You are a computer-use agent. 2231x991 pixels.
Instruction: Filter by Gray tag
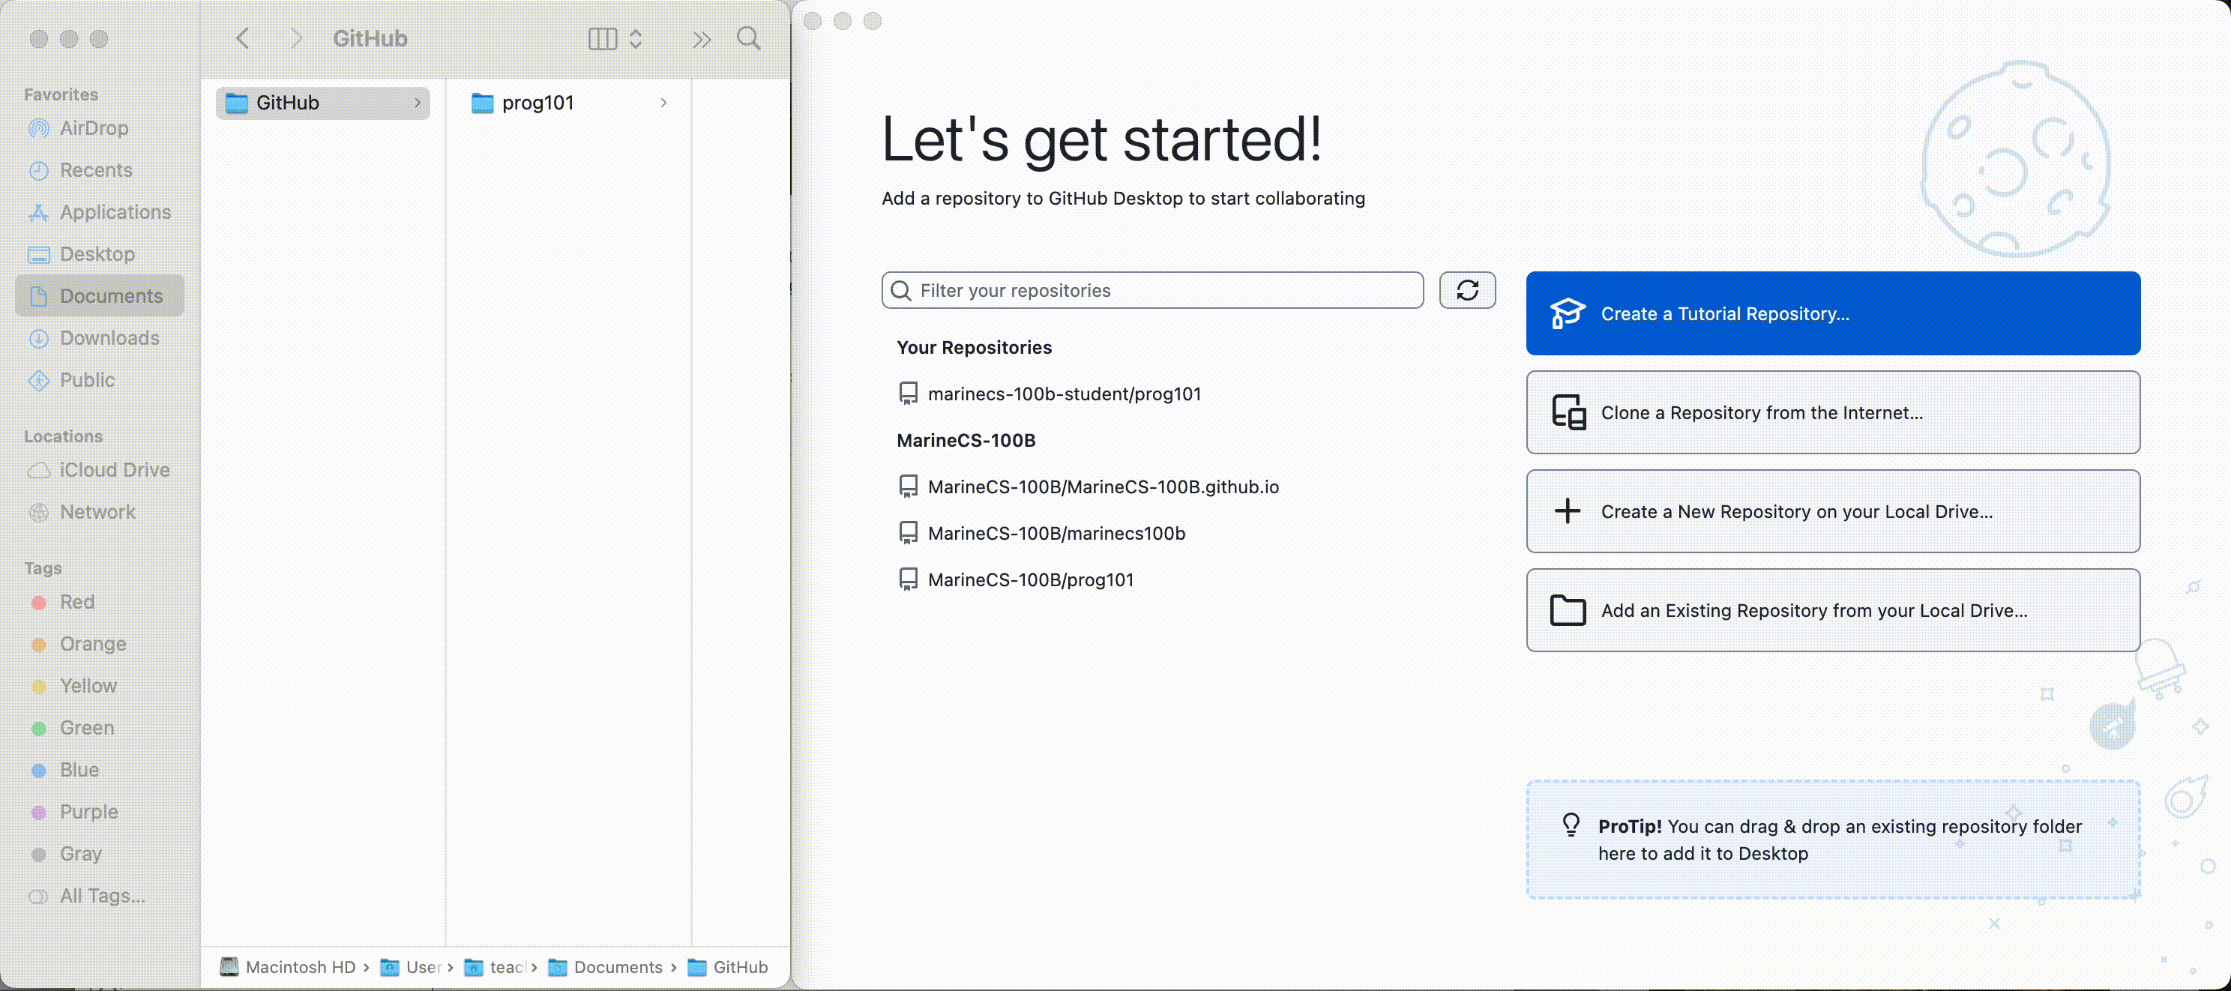pyautogui.click(x=100, y=853)
